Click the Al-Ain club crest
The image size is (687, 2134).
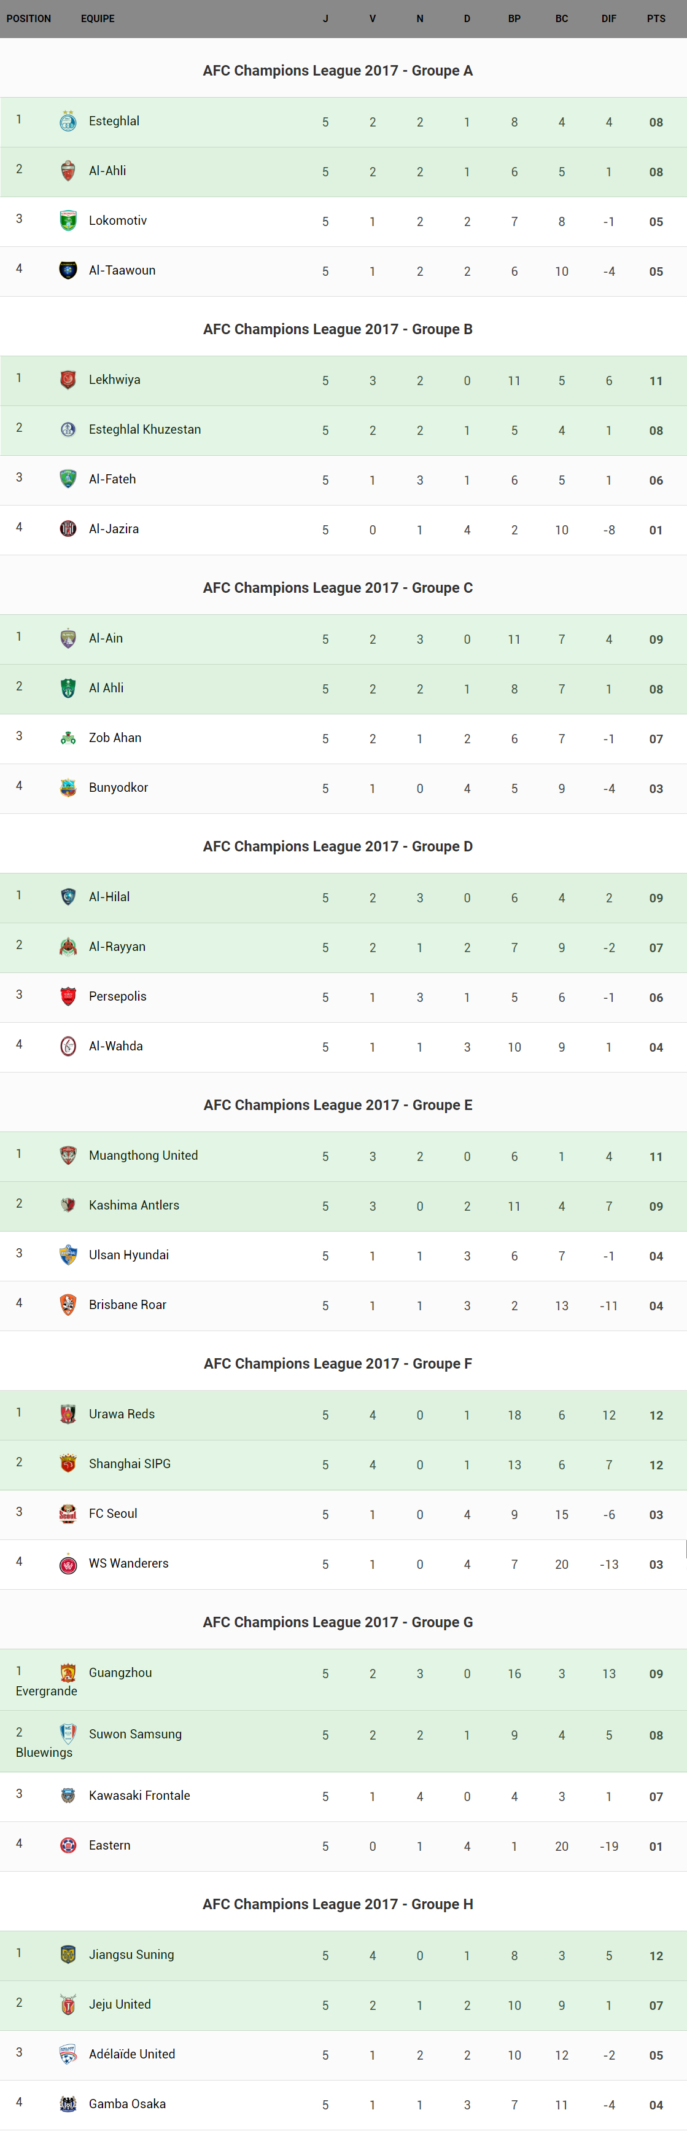pos(68,639)
